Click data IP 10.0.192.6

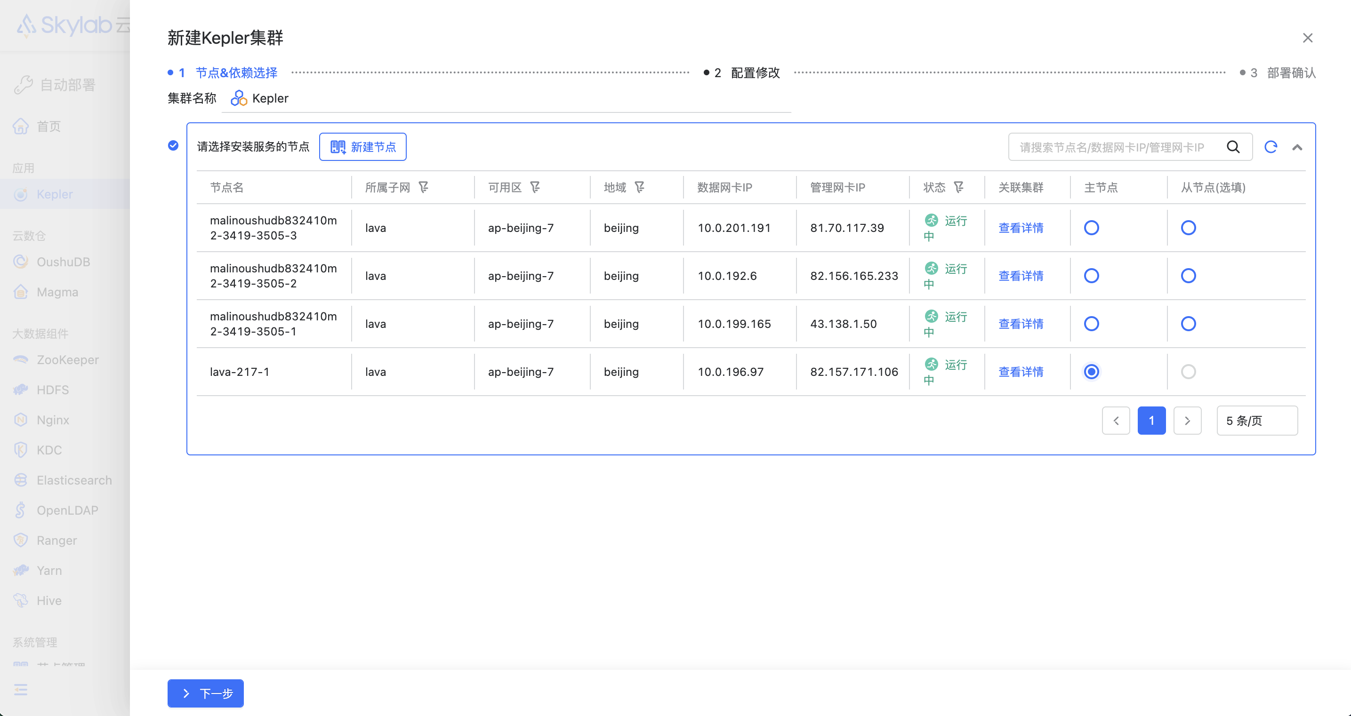727,276
